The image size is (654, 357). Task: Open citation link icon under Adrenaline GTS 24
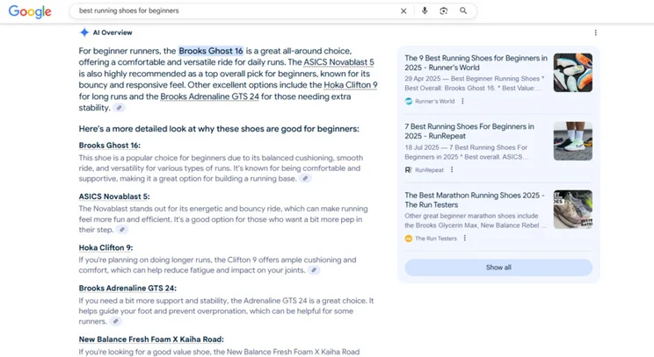[116, 321]
